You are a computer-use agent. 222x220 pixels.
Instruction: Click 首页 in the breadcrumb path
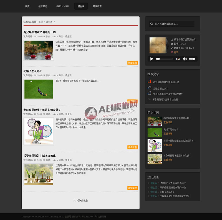(x=41, y=22)
